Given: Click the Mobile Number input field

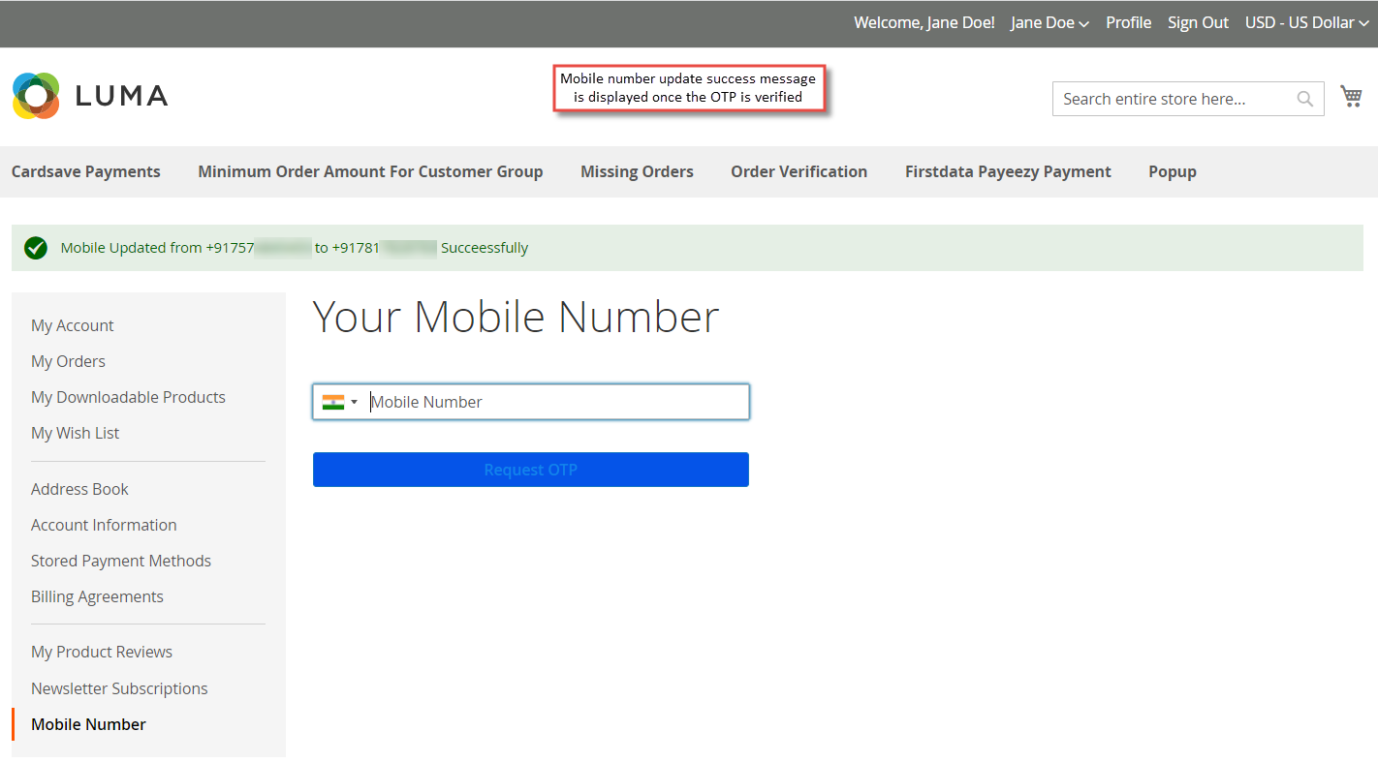Looking at the screenshot, I should 552,401.
